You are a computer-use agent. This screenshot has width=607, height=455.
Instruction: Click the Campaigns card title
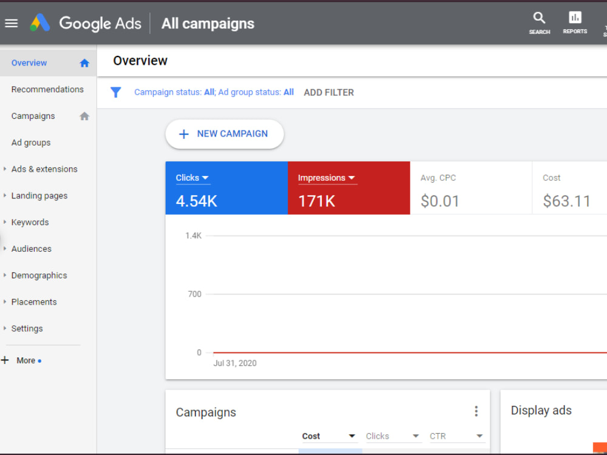pos(206,412)
